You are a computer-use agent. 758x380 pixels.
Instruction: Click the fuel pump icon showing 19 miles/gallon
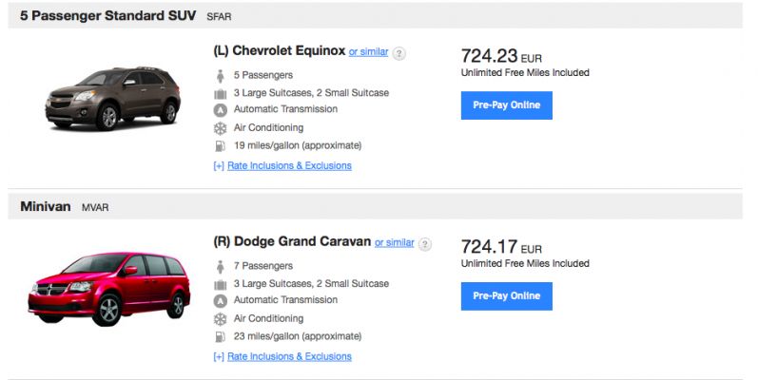pyautogui.click(x=220, y=145)
